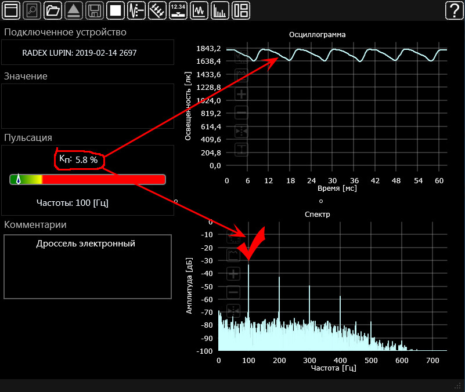This screenshot has width=465, height=392.
Task: Click the Подключенное устройство heading
Action: point(65,32)
